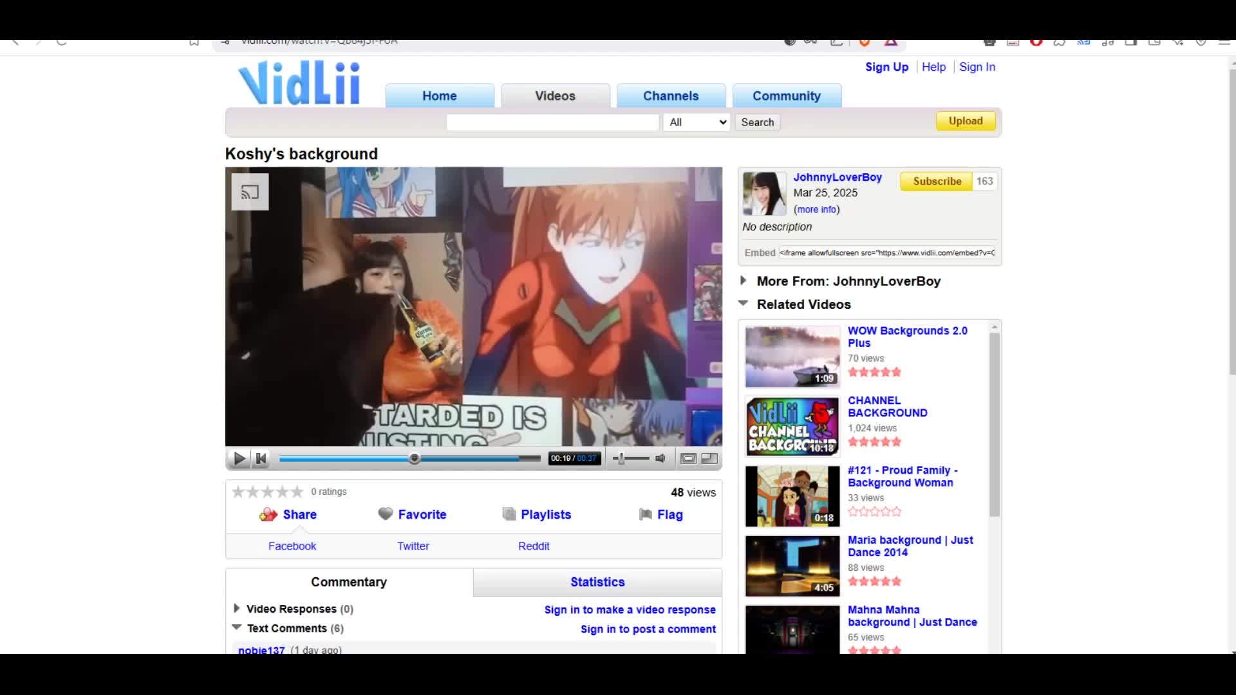1236x695 pixels.
Task: Click the Upload button
Action: (x=965, y=121)
